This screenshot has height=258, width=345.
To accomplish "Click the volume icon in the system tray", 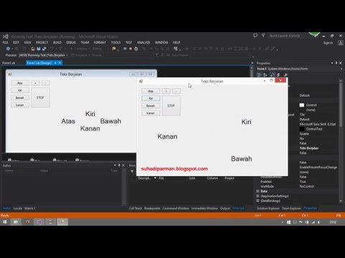I will click(319, 222).
